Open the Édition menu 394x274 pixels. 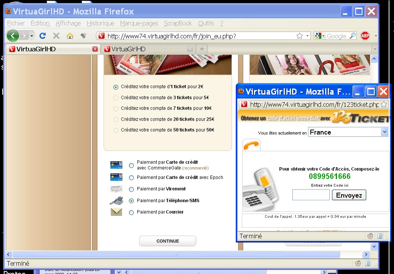[x=40, y=23]
